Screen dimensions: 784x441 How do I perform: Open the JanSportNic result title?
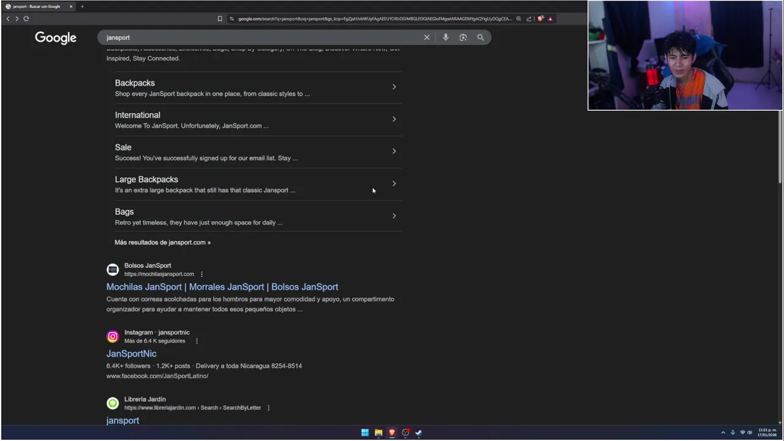131,353
